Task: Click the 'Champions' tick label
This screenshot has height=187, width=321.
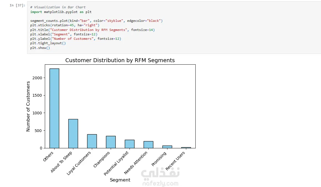Action: tap(102, 159)
